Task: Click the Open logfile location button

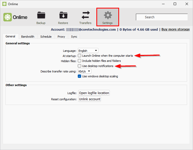Action: click(x=94, y=93)
